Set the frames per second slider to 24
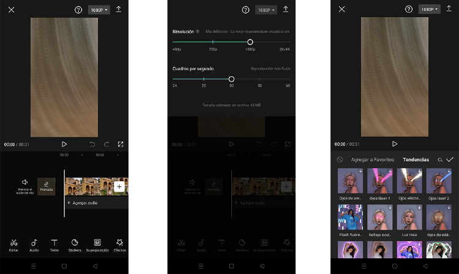 coord(174,79)
